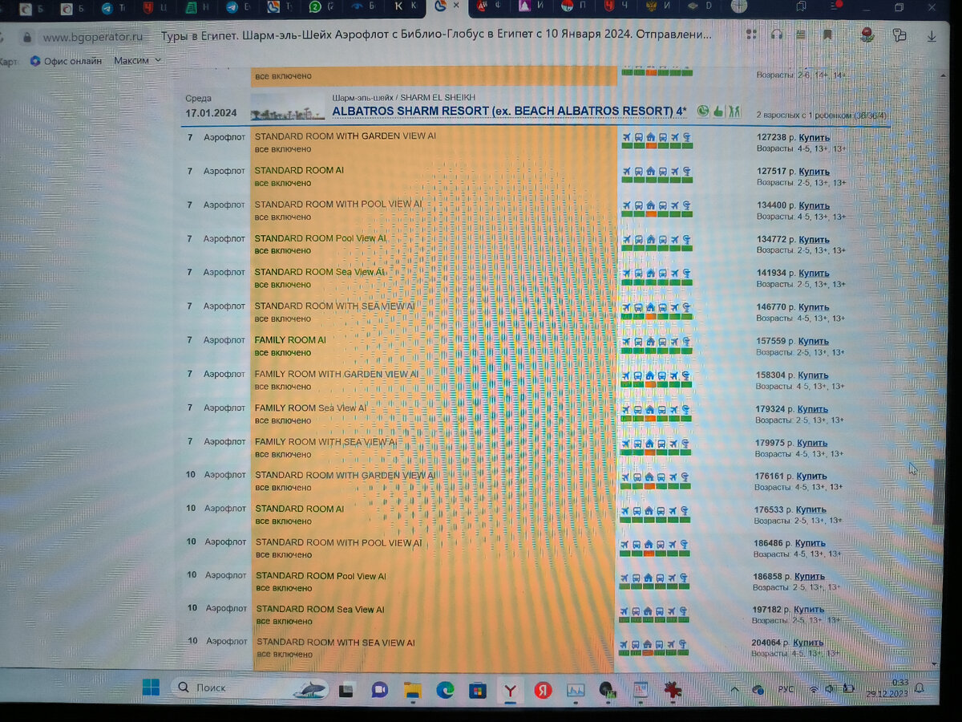Click the bookmark icon in address bar

point(827,35)
